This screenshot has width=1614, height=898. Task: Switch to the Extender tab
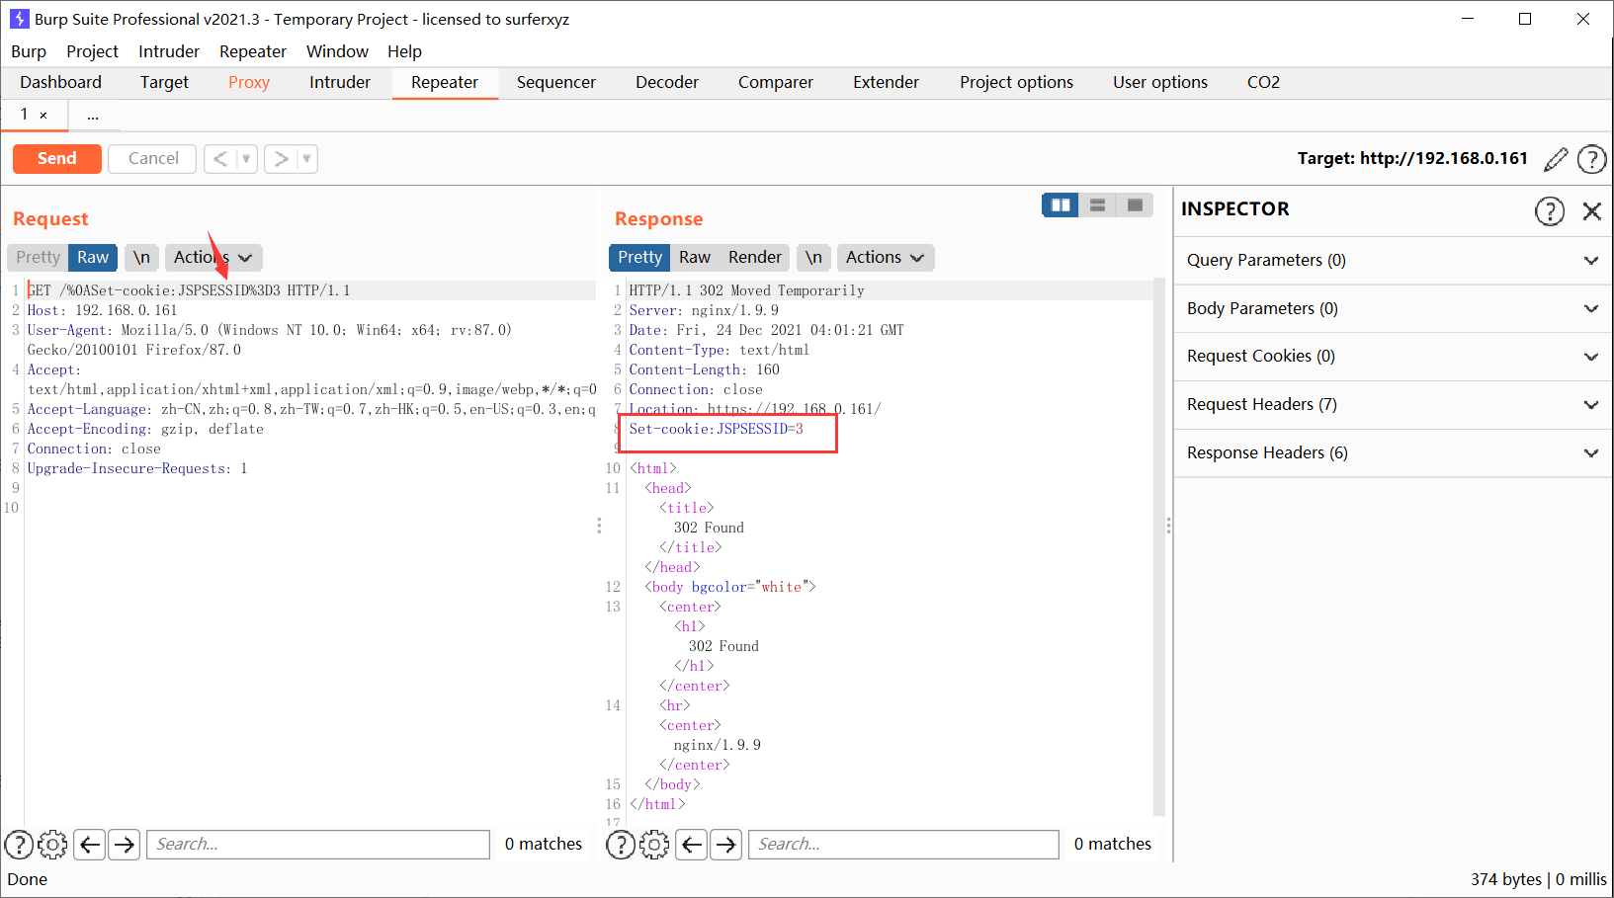click(887, 83)
